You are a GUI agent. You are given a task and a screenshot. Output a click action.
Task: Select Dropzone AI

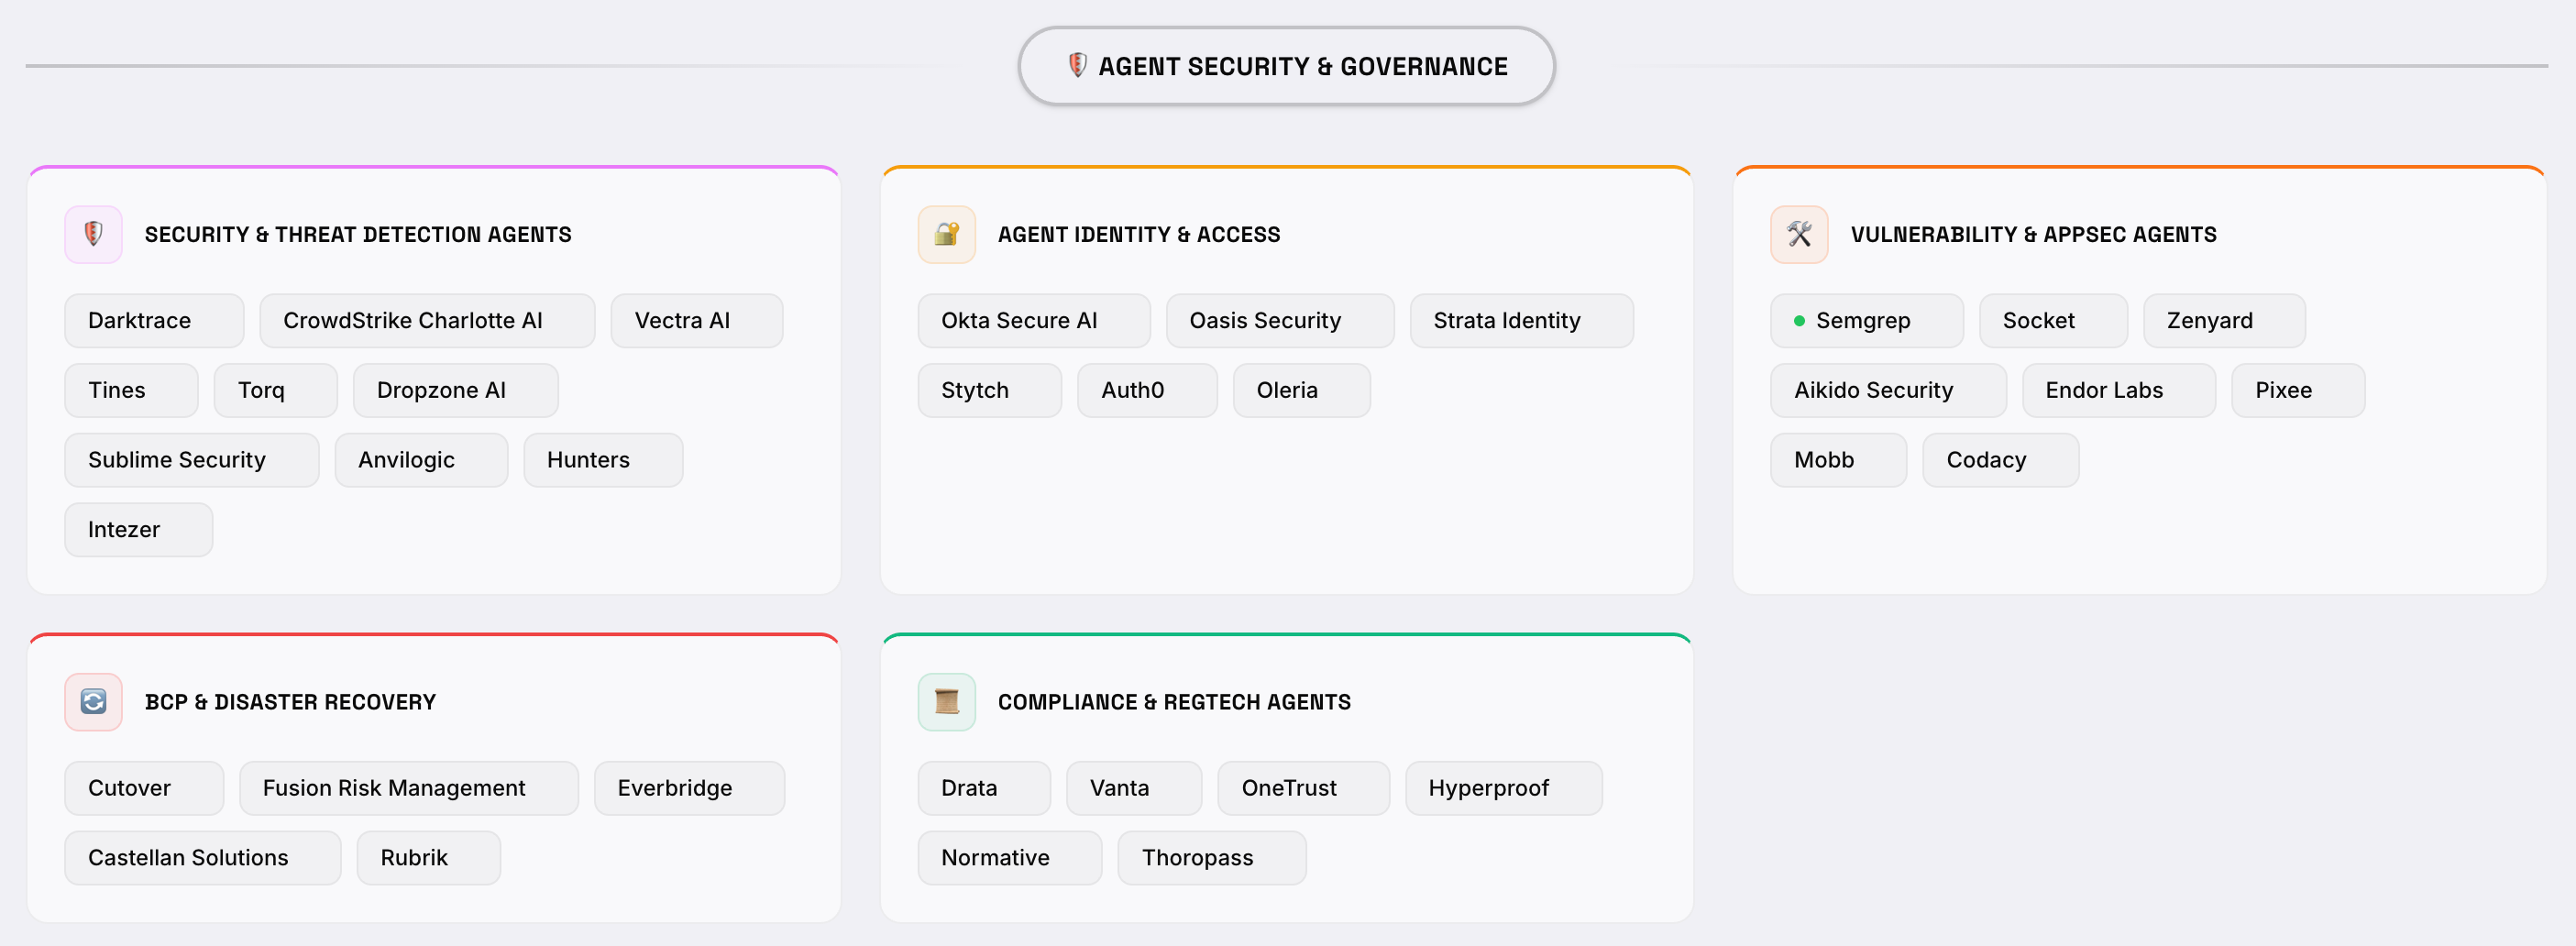click(x=456, y=391)
